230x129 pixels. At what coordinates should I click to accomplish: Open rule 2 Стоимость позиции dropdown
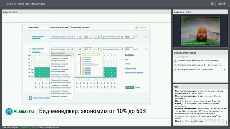(x=62, y=49)
